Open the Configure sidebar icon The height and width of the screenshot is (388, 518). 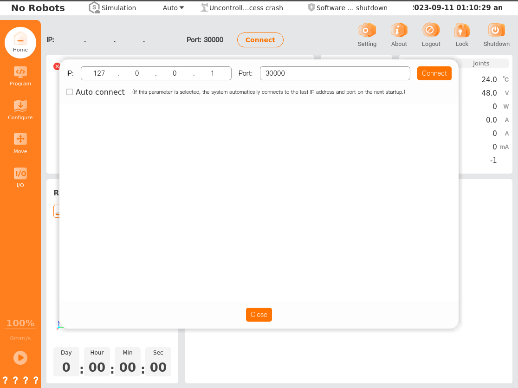tap(20, 106)
